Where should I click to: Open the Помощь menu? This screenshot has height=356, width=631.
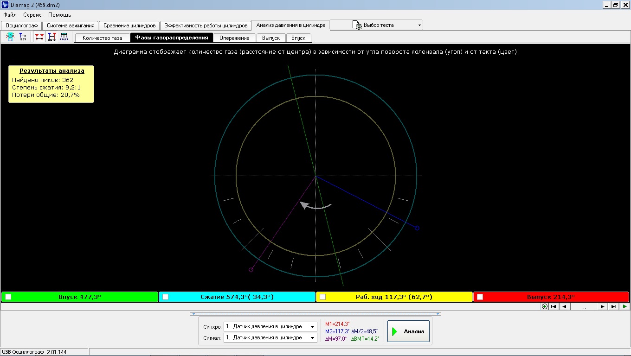tap(60, 15)
